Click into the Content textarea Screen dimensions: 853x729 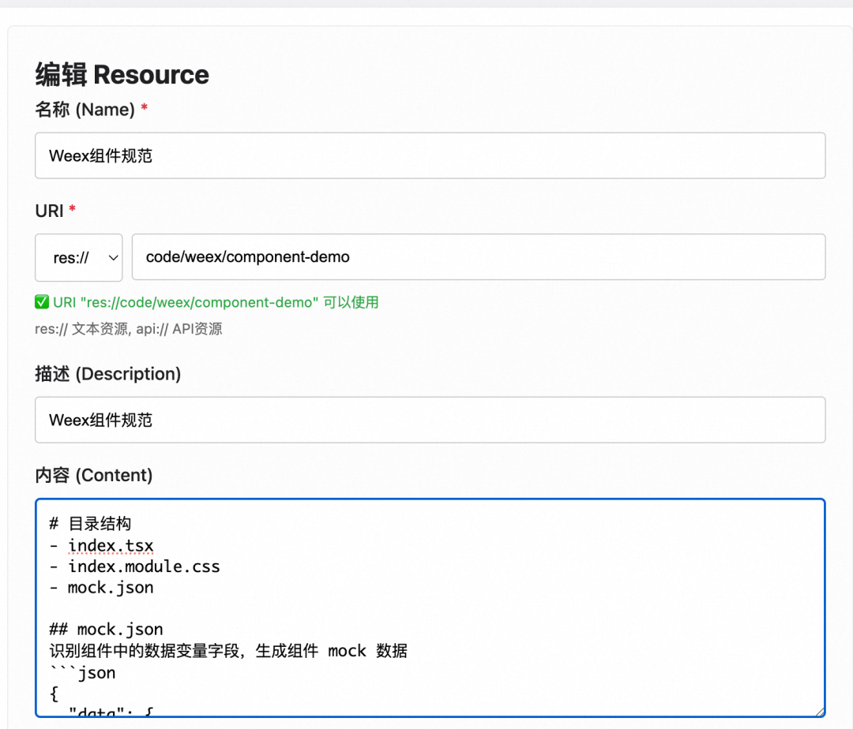click(430, 607)
